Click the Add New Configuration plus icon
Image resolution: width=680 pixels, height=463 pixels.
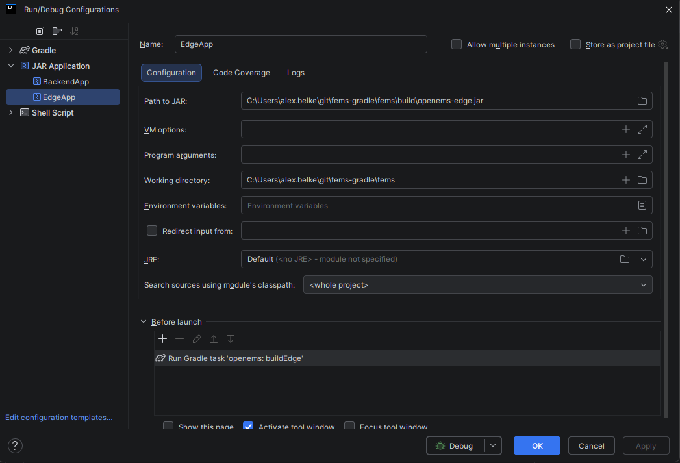[x=6, y=31]
